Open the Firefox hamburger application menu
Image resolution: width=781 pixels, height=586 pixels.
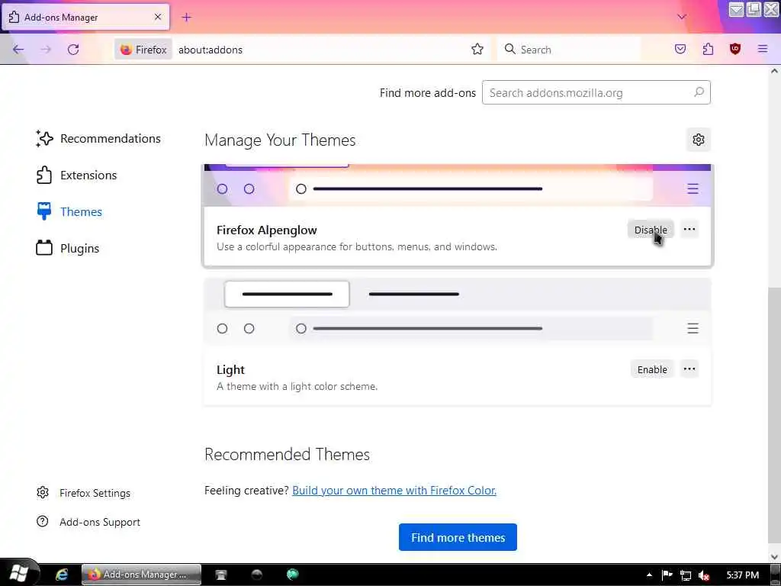[x=763, y=49]
